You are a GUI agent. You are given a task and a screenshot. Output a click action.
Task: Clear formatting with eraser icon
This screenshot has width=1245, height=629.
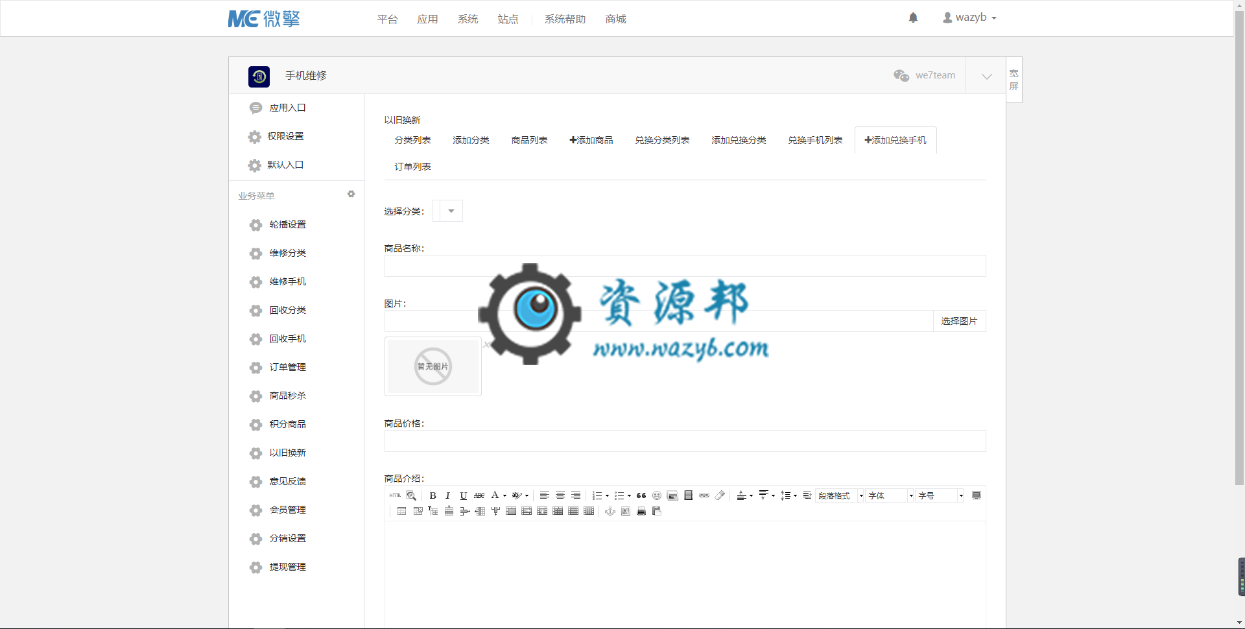720,495
